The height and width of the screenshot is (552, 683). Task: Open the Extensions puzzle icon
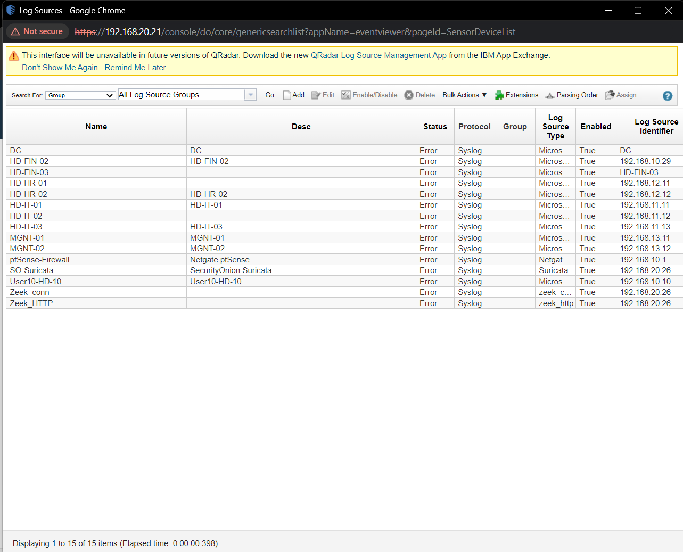(x=499, y=95)
